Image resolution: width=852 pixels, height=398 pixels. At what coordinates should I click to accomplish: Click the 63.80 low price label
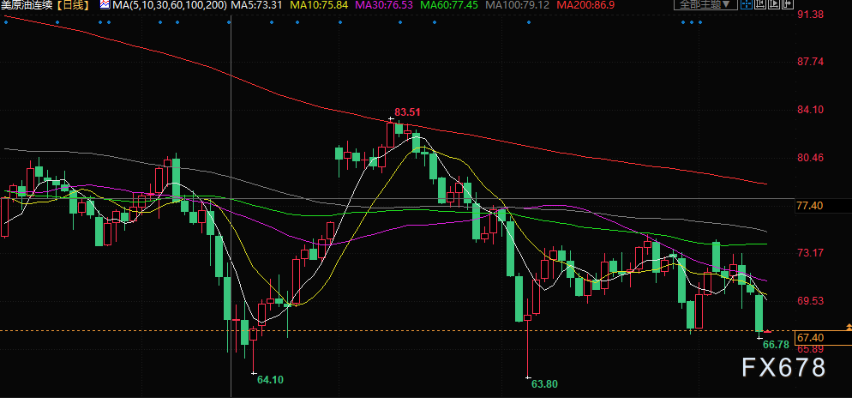click(x=544, y=384)
